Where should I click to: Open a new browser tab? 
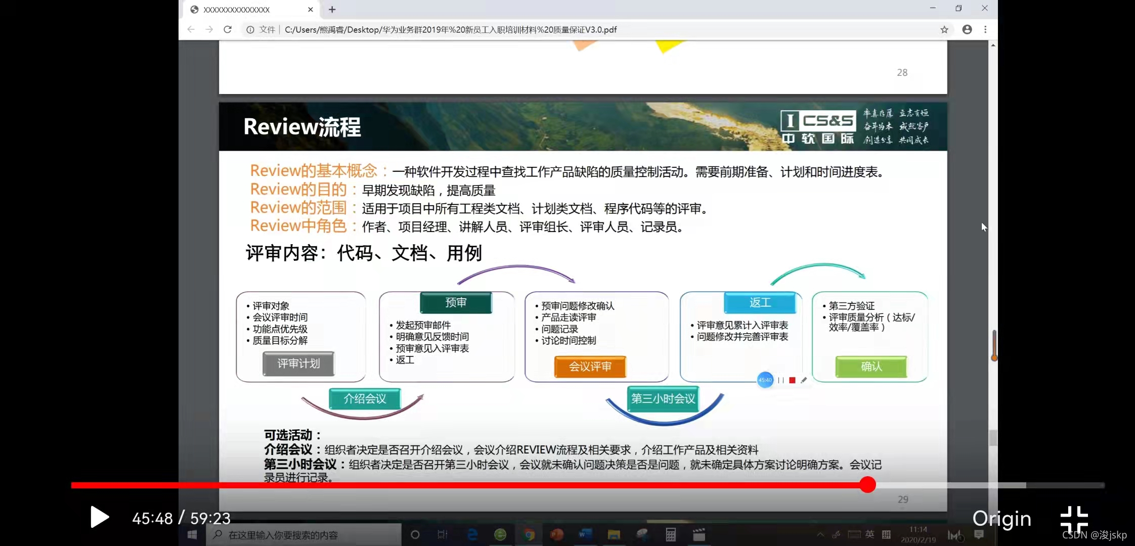pos(332,10)
